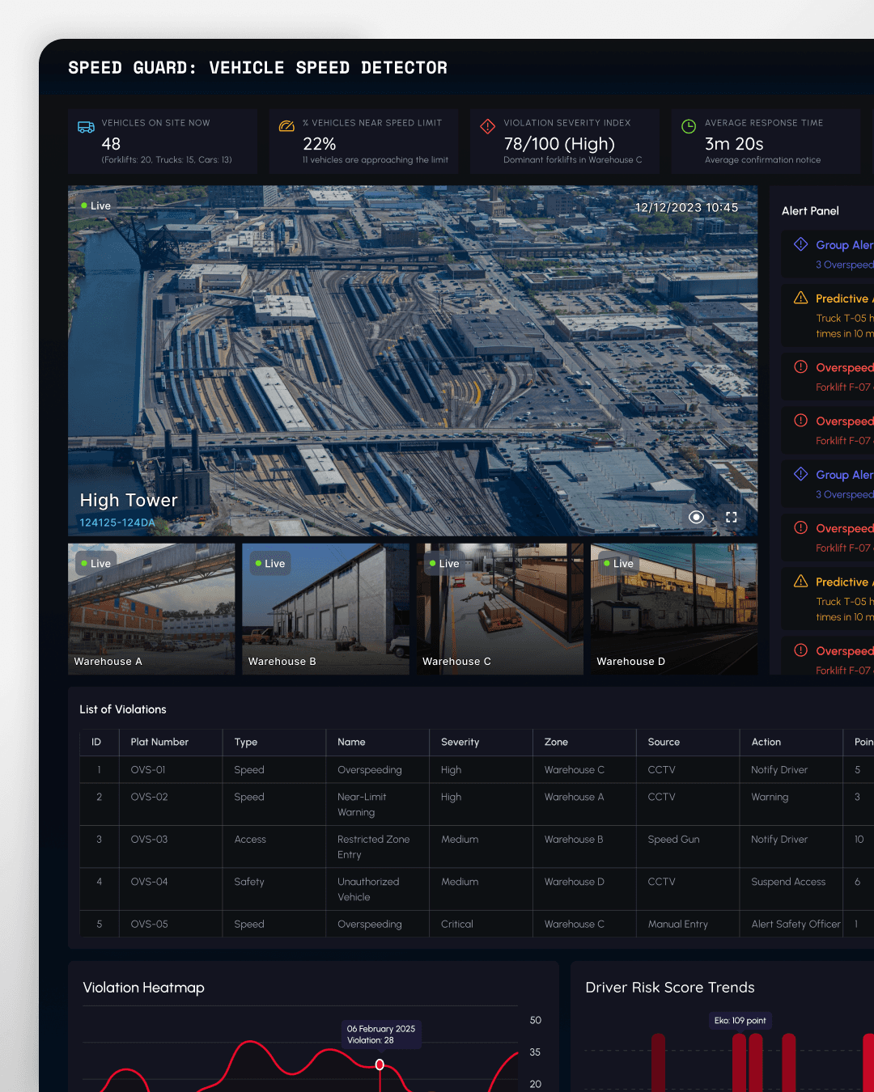Select plate OVS-03 in violations list
874x1092 pixels.
[149, 839]
